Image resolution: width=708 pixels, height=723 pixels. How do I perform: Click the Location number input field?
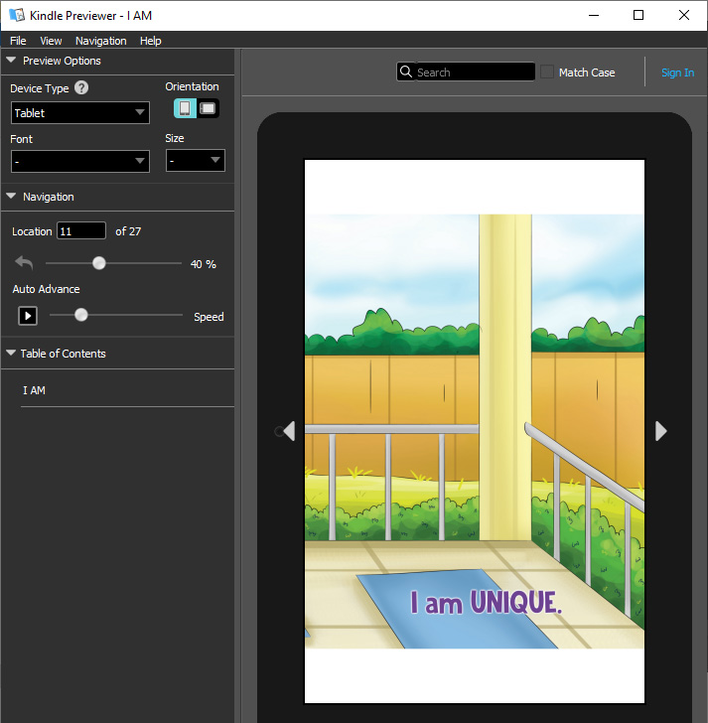[81, 230]
